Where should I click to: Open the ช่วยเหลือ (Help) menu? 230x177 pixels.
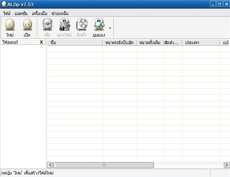60,14
